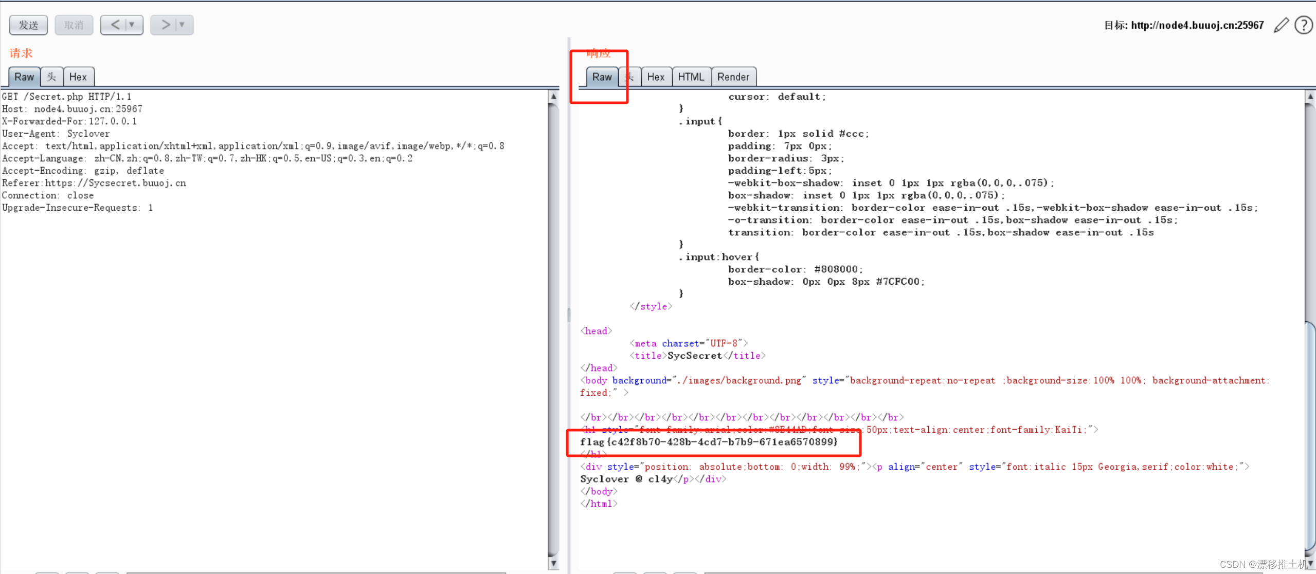Viewport: 1316px width, 574px height.
Task: Switch to the request Hex tab
Action: pyautogui.click(x=78, y=77)
